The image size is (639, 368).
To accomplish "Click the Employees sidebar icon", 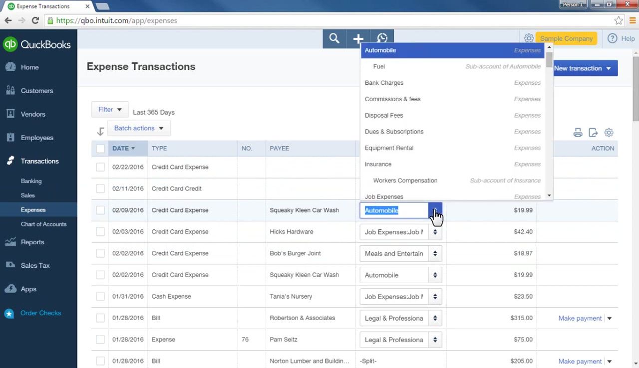I will [10, 137].
